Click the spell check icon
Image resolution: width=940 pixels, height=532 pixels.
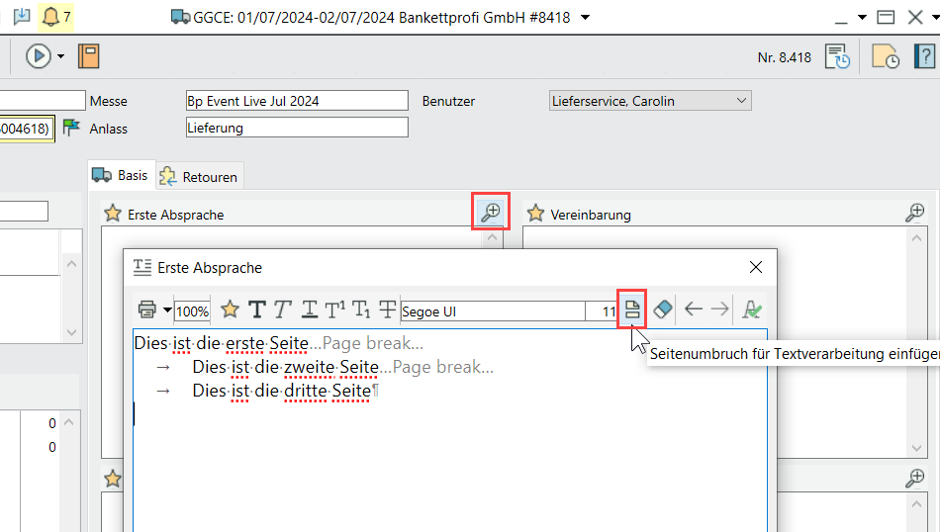click(752, 310)
